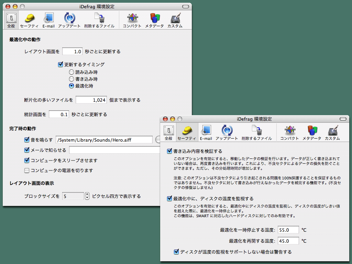Select 読み込み時 radio button

pos(71,72)
